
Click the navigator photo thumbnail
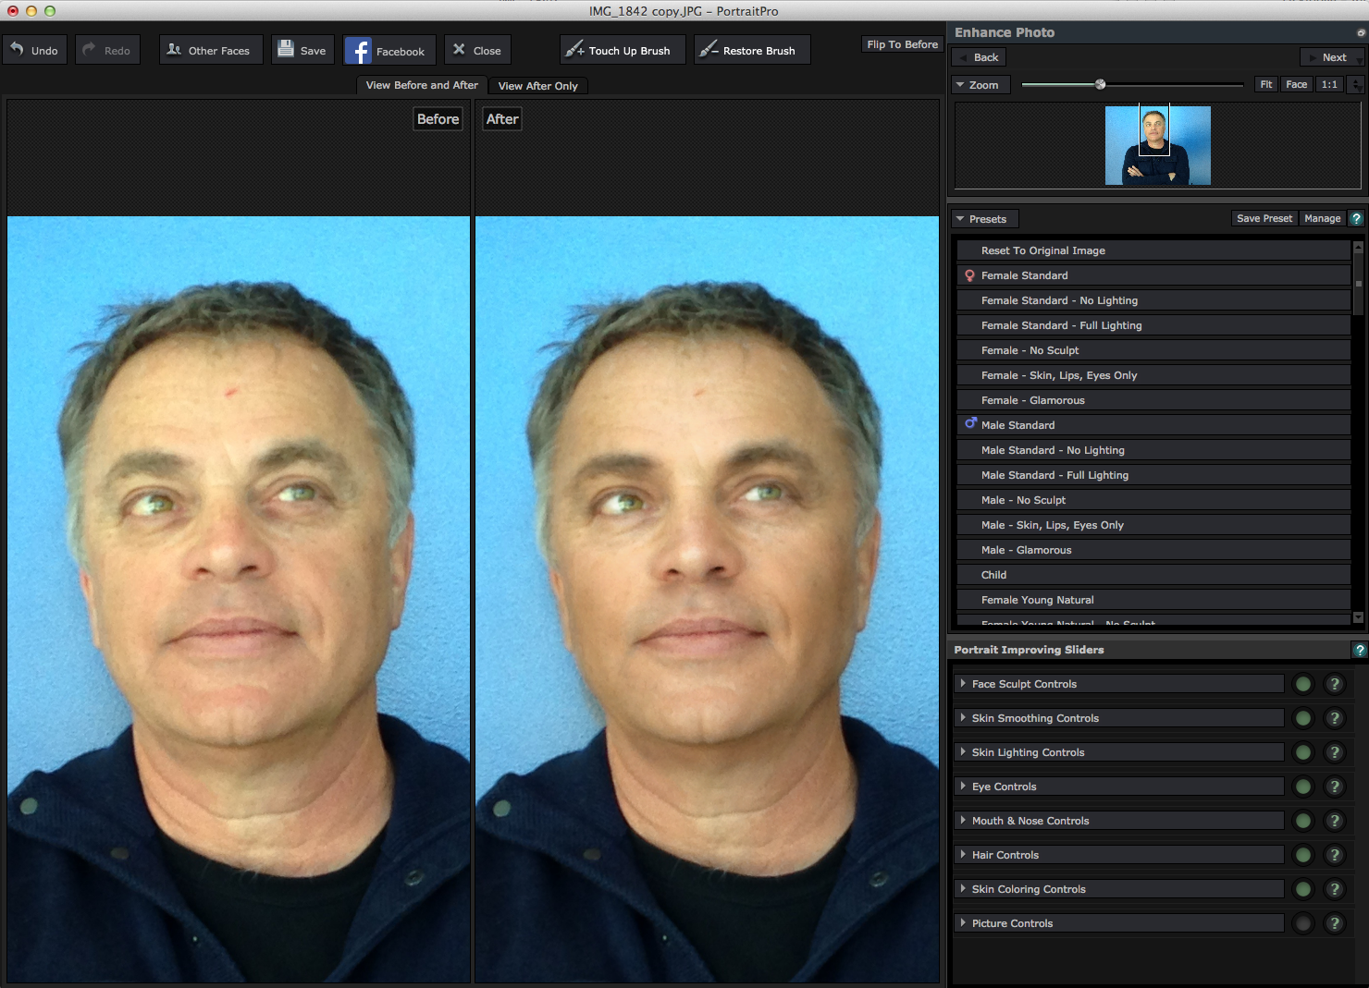[1158, 145]
